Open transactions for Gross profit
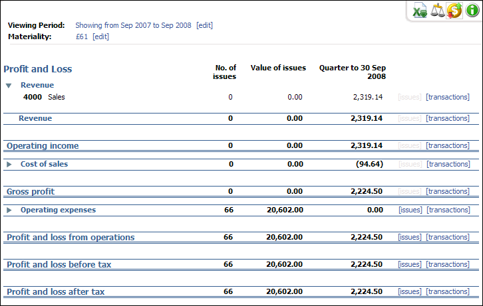 point(447,191)
